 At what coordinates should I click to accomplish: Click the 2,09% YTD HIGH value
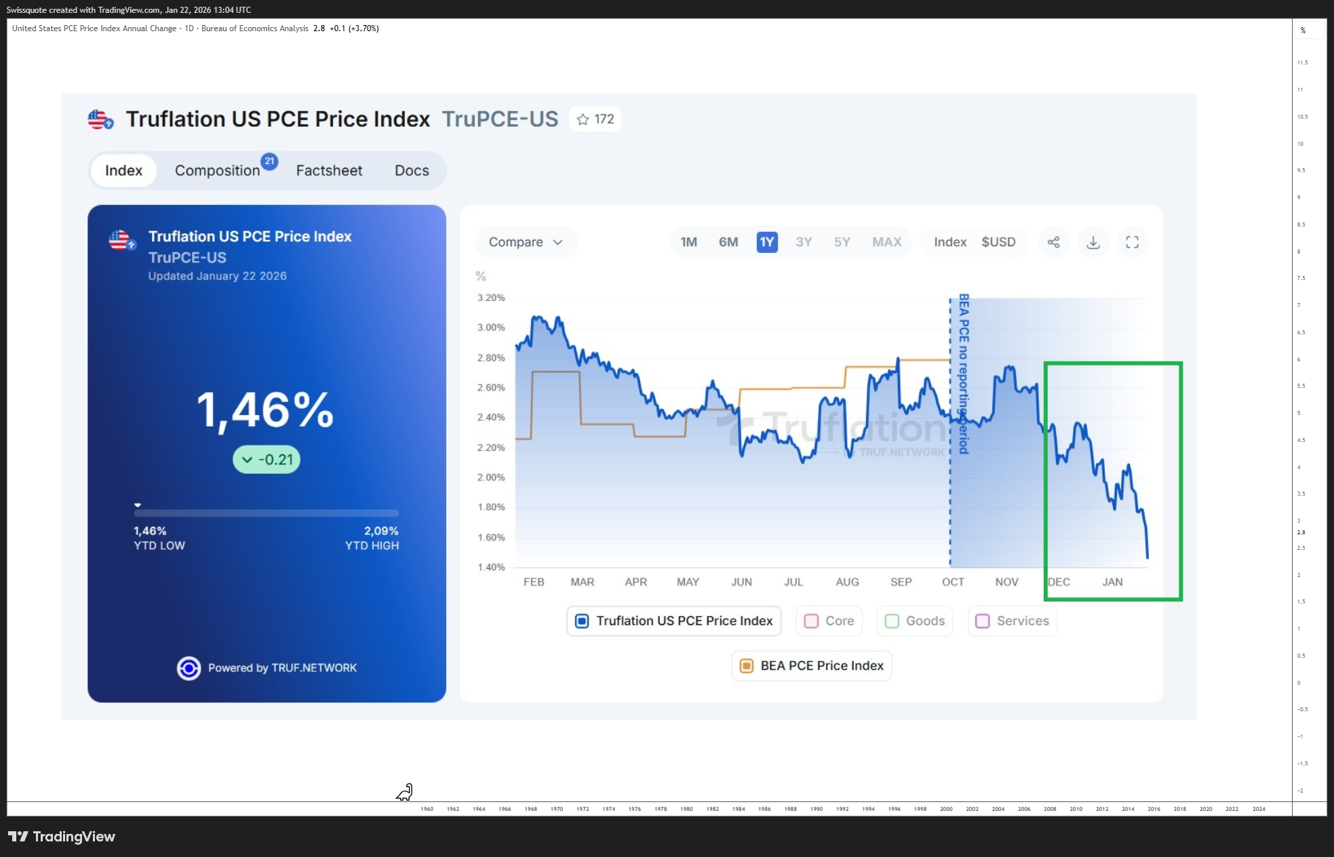381,531
